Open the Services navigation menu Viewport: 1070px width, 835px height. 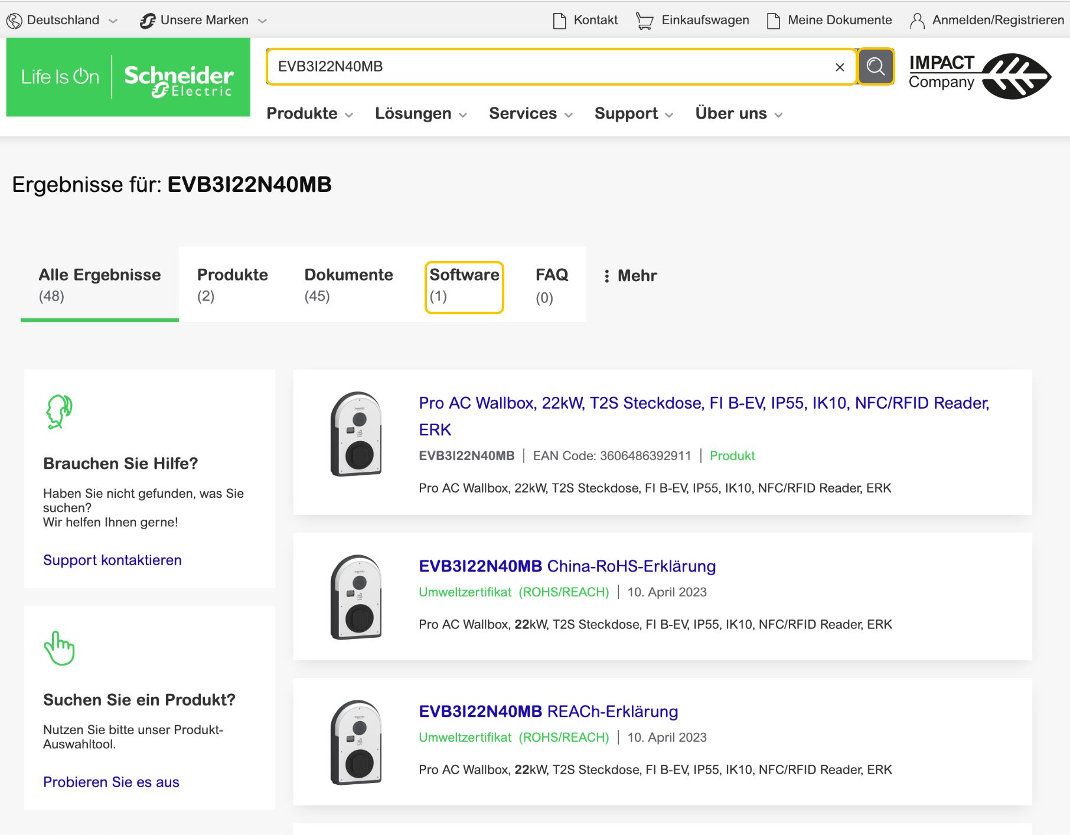click(531, 113)
